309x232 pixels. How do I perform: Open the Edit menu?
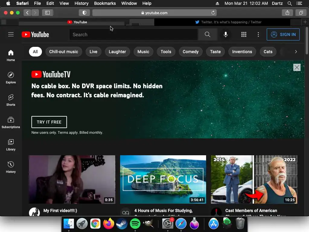click(x=50, y=3)
